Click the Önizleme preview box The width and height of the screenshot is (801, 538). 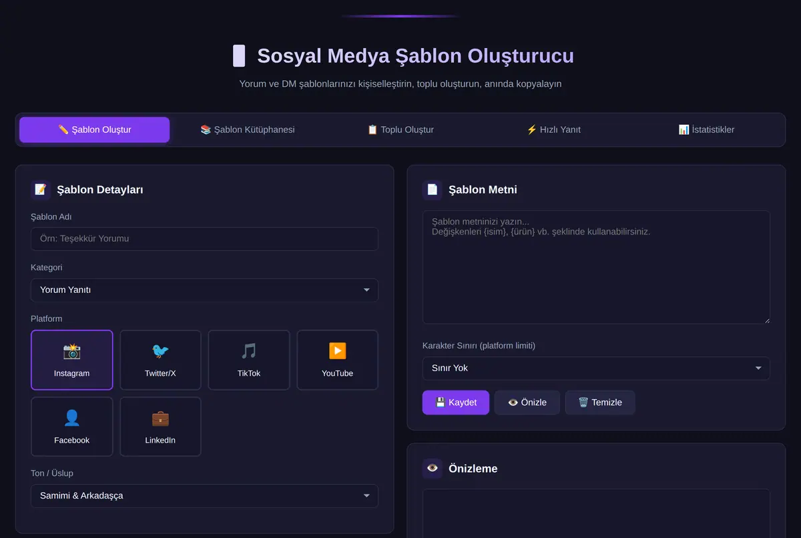[x=596, y=513]
